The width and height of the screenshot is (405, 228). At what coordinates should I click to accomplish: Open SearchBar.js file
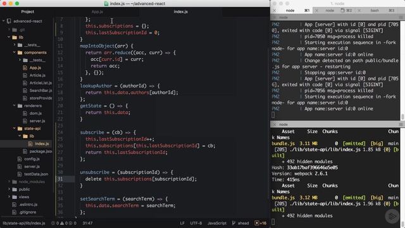40,91
